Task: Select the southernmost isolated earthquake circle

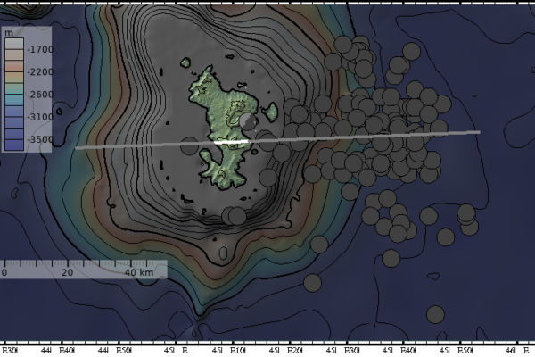Action: pyautogui.click(x=435, y=315)
